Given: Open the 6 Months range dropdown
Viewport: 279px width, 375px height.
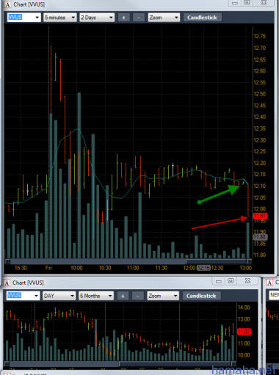Looking at the screenshot, I should (96, 296).
